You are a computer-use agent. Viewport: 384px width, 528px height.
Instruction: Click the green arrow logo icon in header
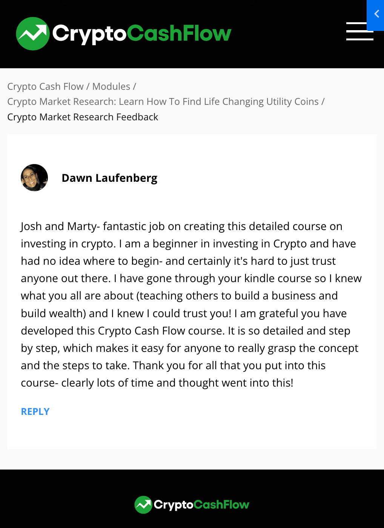(33, 34)
